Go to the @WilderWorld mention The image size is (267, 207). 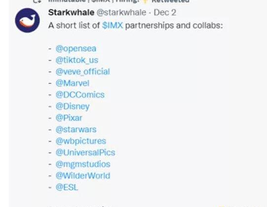coord(83,175)
